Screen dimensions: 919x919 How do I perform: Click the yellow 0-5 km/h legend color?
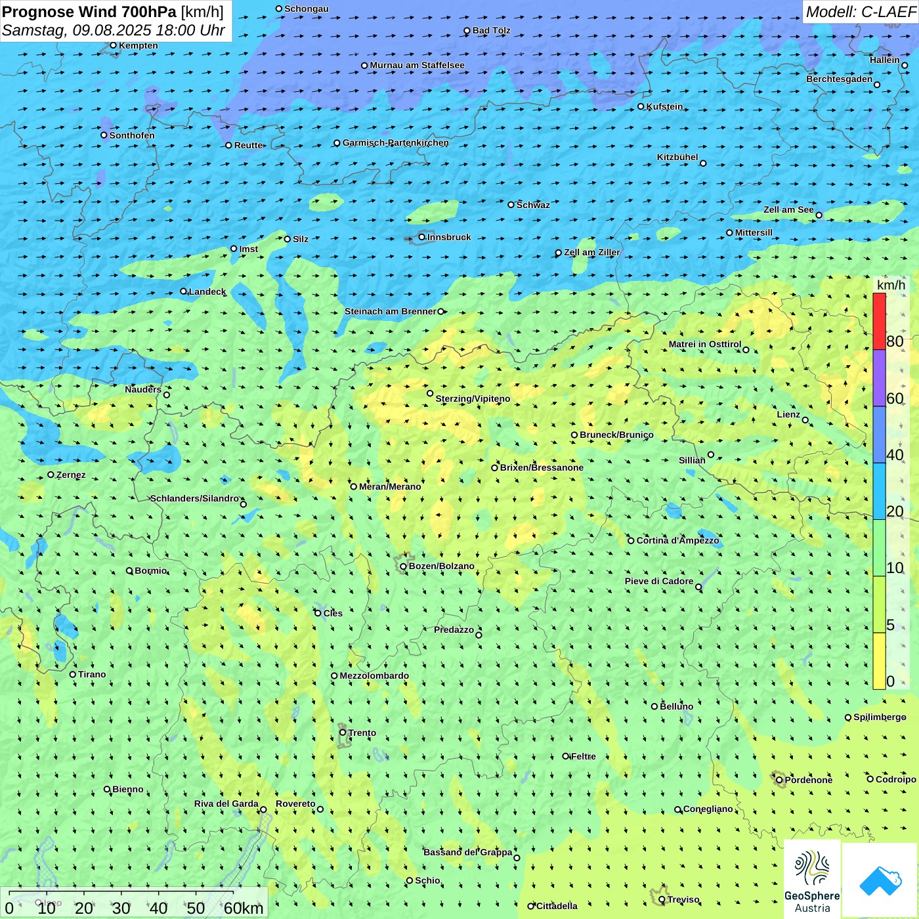click(x=879, y=661)
